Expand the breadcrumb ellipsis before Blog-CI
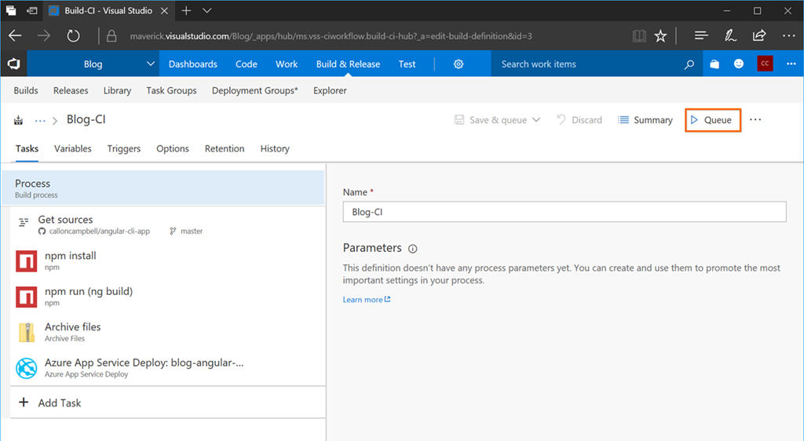 coord(40,120)
